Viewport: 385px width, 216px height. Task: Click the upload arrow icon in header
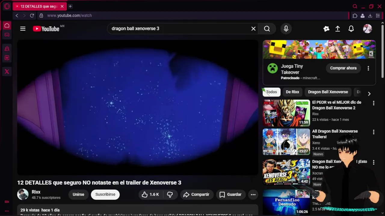338,29
